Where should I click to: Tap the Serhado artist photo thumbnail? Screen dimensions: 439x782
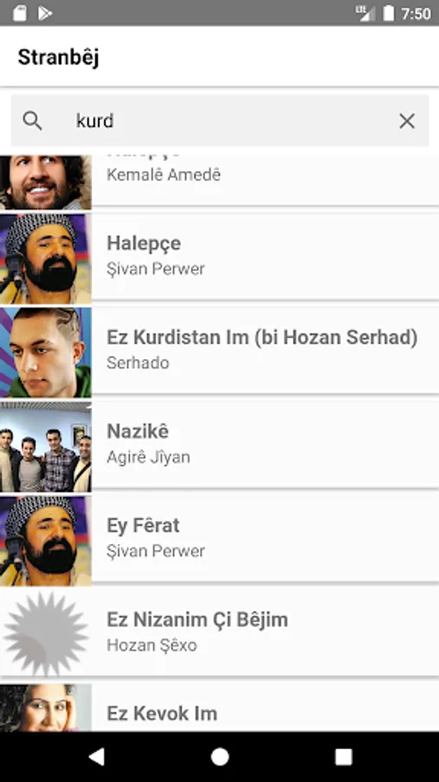pyautogui.click(x=46, y=353)
